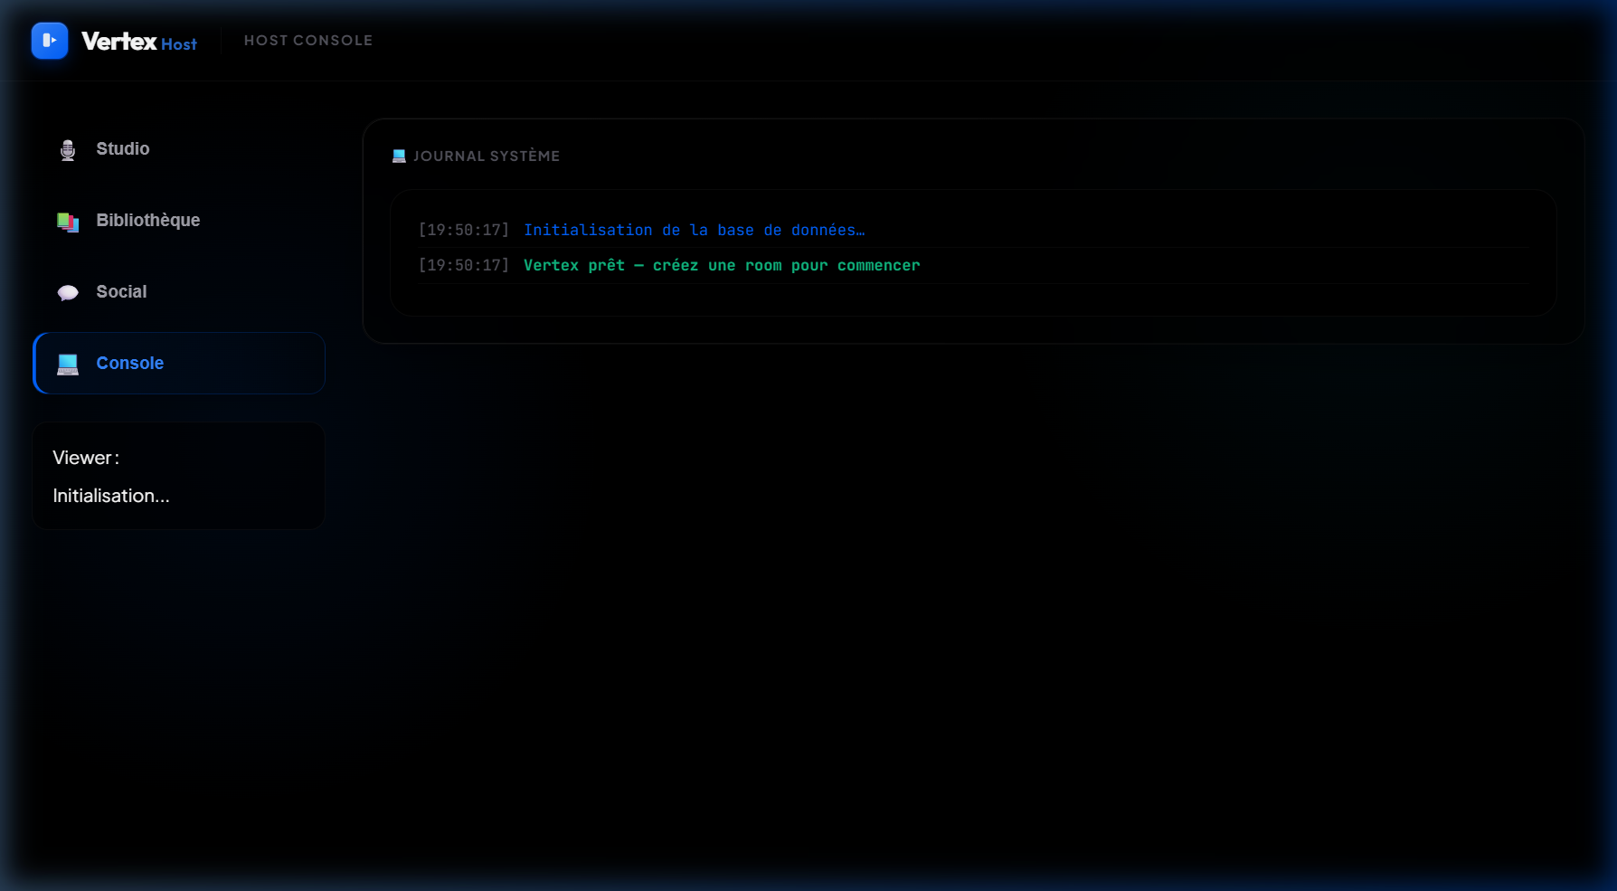Click the timestamp of the database initialisation log

(464, 230)
